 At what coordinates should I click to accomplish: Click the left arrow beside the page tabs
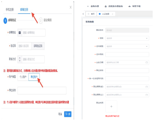[83, 14]
